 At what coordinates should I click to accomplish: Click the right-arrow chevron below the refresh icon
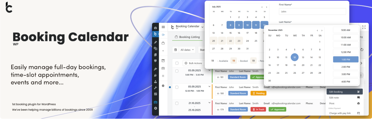[361, 63]
